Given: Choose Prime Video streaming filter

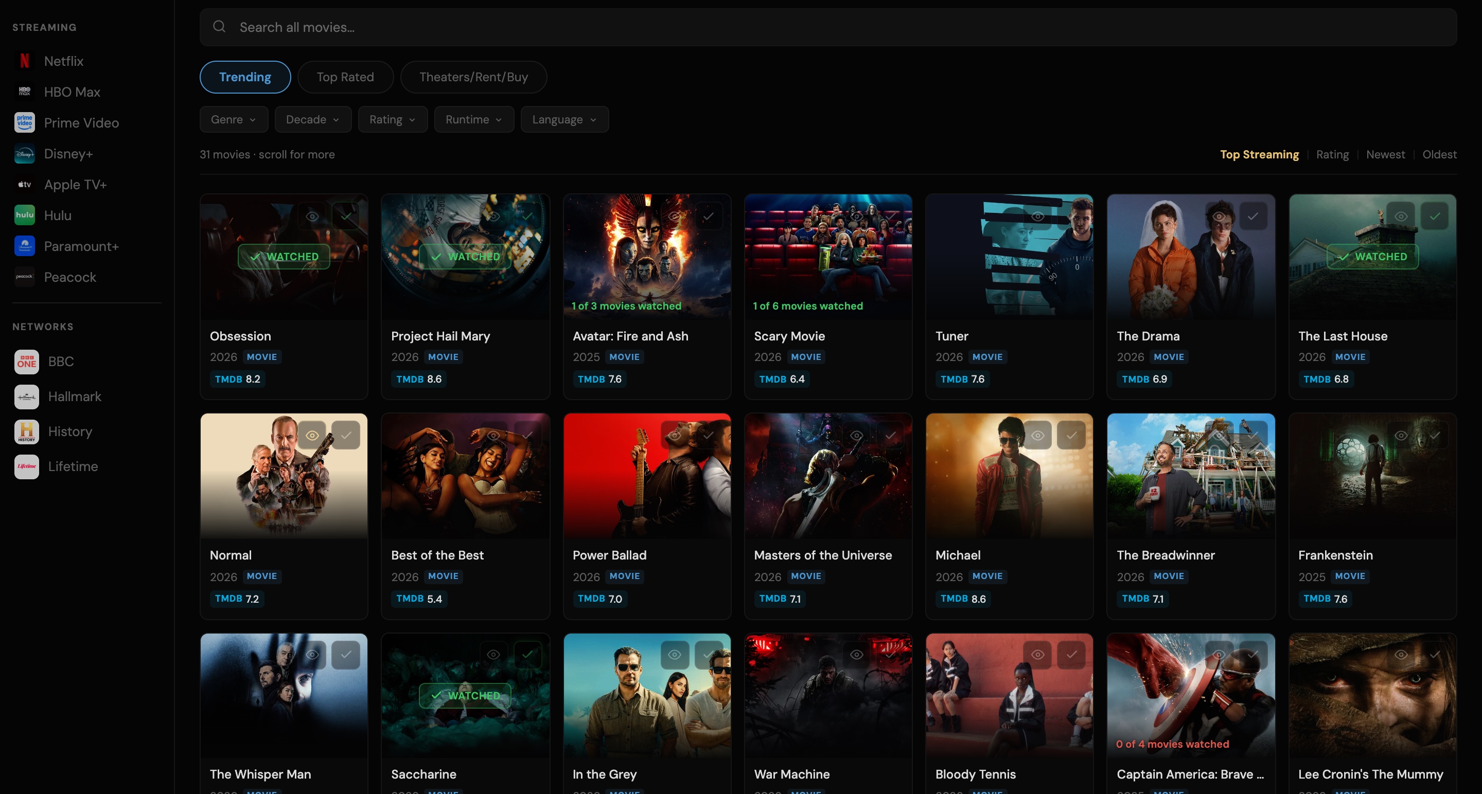Looking at the screenshot, I should (x=67, y=123).
